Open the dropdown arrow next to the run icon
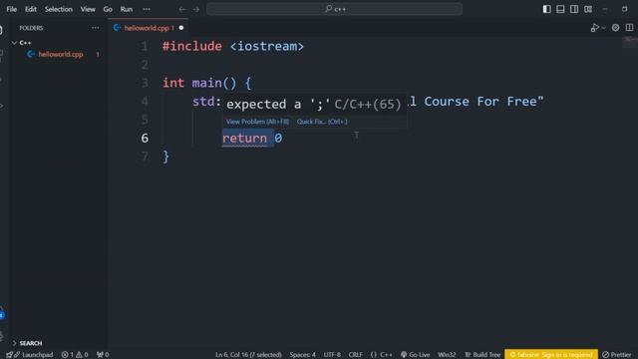 604,28
